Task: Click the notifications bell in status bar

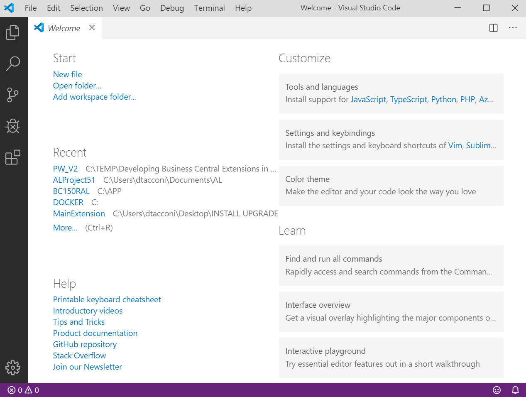Action: click(x=515, y=390)
